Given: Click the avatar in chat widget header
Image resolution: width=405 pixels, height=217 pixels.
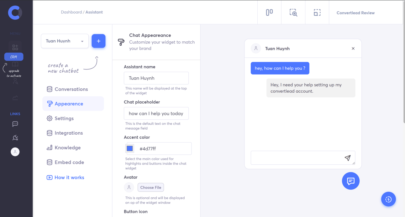Looking at the screenshot, I should click(256, 49).
